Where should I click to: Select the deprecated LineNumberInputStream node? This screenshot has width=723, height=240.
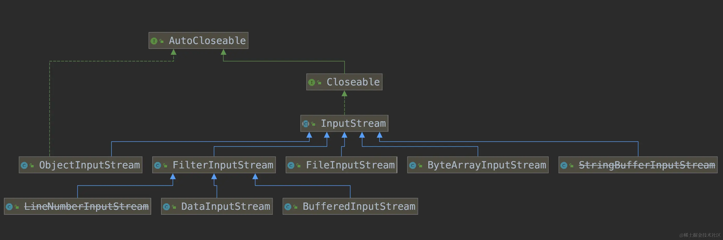click(x=86, y=206)
